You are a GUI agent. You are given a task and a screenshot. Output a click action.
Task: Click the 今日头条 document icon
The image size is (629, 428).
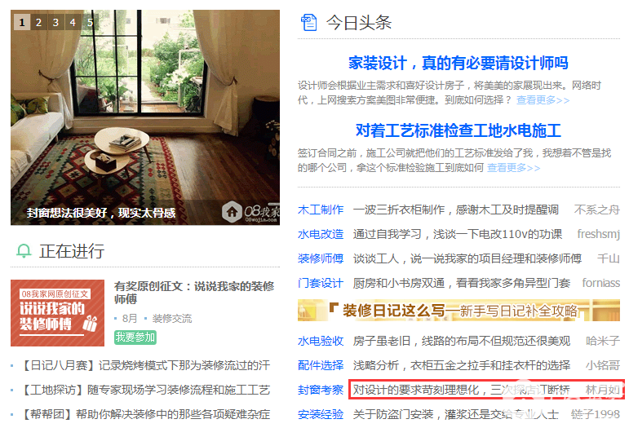pos(308,23)
